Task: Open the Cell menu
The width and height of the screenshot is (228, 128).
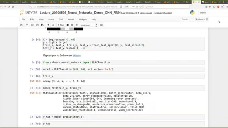Action: pyautogui.click(x=61, y=20)
